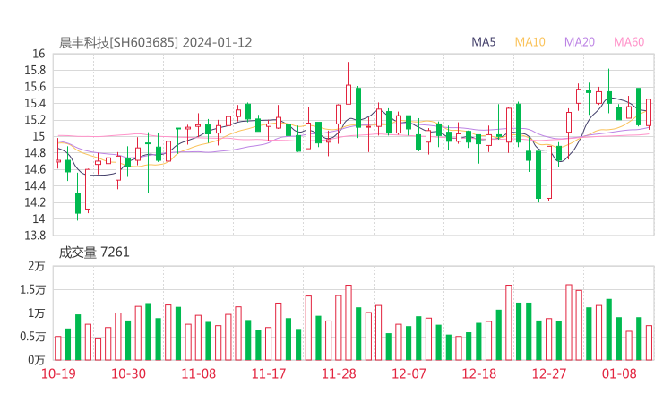This screenshot has width=663, height=394.
Task: Click the 11-08 date label
Action: point(199,373)
